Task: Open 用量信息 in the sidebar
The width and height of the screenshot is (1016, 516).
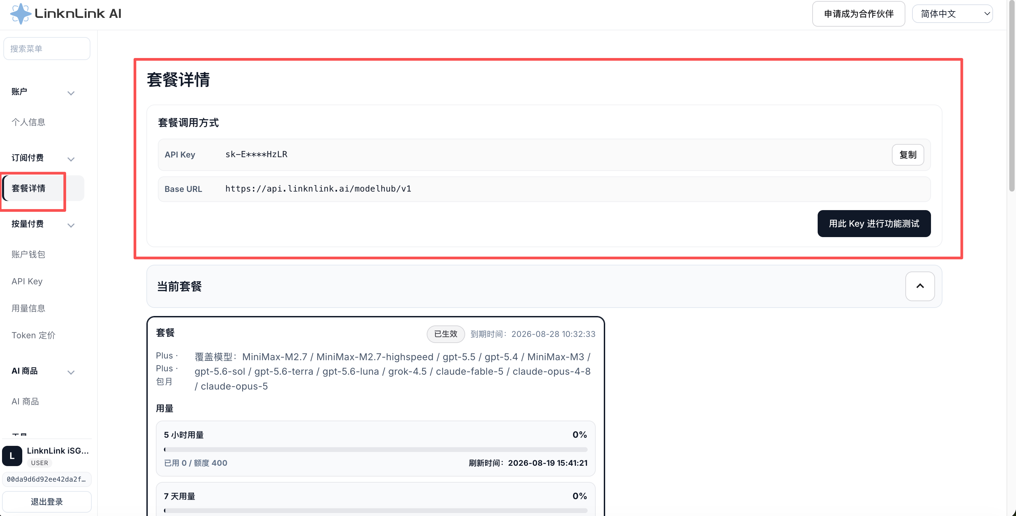Action: 28,308
